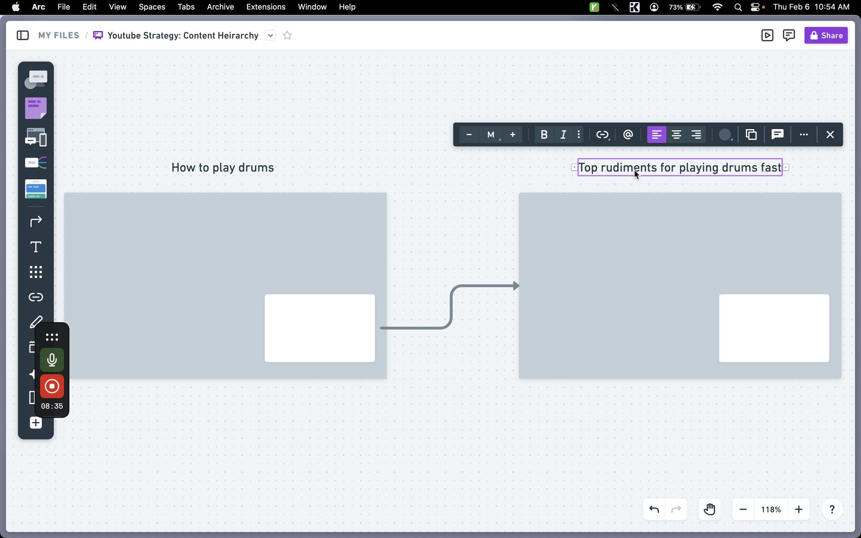Image resolution: width=861 pixels, height=538 pixels.
Task: Close the text formatting toolbar
Action: click(x=830, y=134)
